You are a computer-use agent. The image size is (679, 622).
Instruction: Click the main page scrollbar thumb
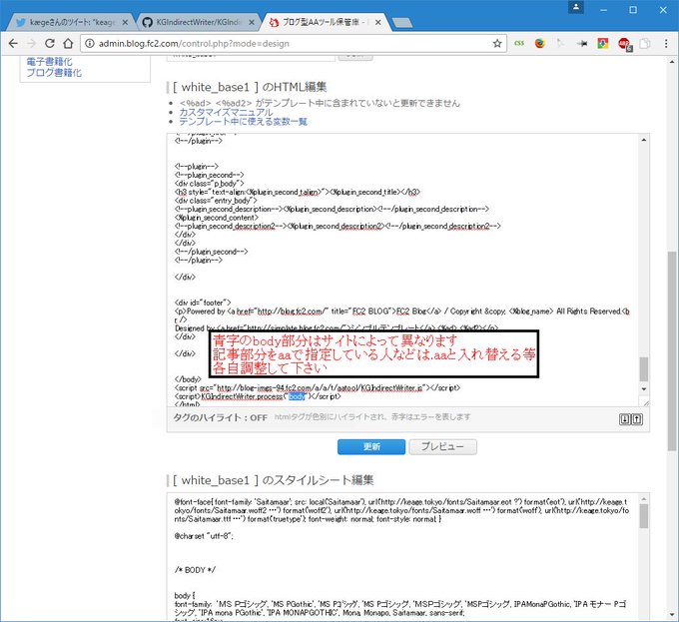click(x=672, y=351)
